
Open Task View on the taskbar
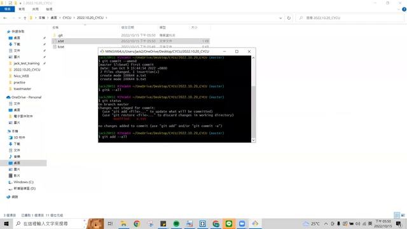pyautogui.click(x=110, y=223)
